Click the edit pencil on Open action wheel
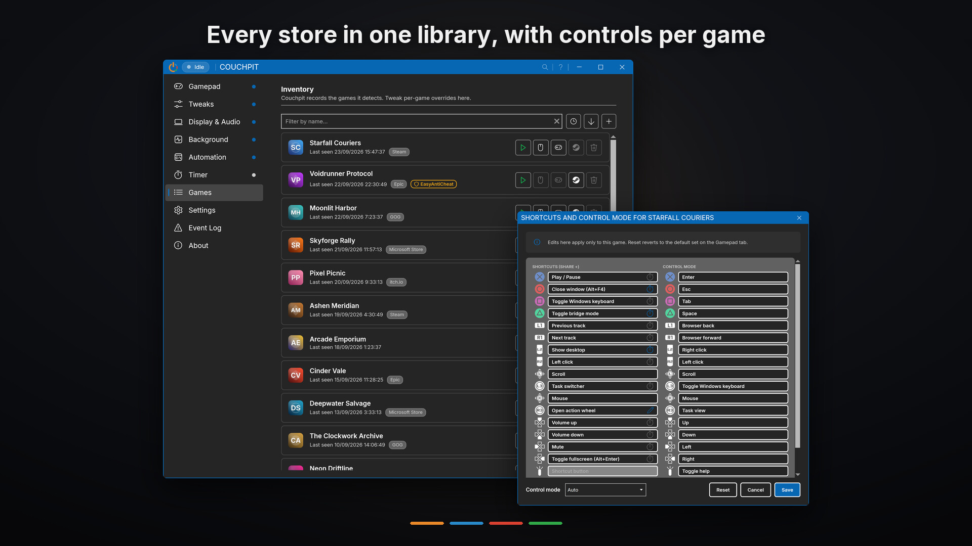This screenshot has width=972, height=546. [x=651, y=411]
